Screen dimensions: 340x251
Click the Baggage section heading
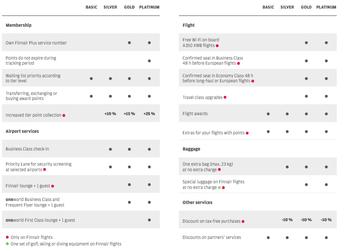coord(191,149)
